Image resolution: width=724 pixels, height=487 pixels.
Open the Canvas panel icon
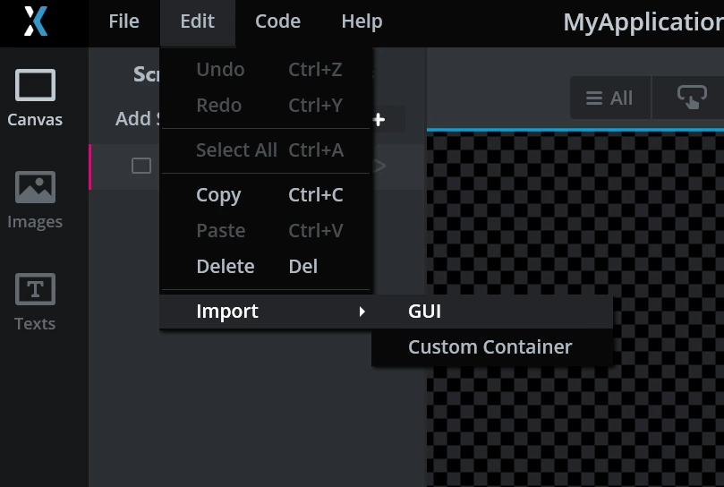[x=35, y=85]
